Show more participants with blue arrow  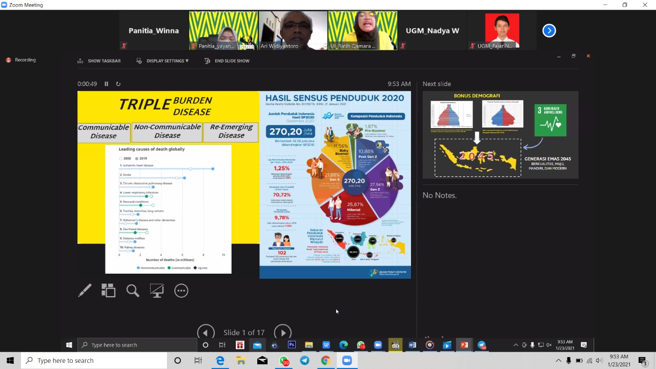[x=549, y=31]
